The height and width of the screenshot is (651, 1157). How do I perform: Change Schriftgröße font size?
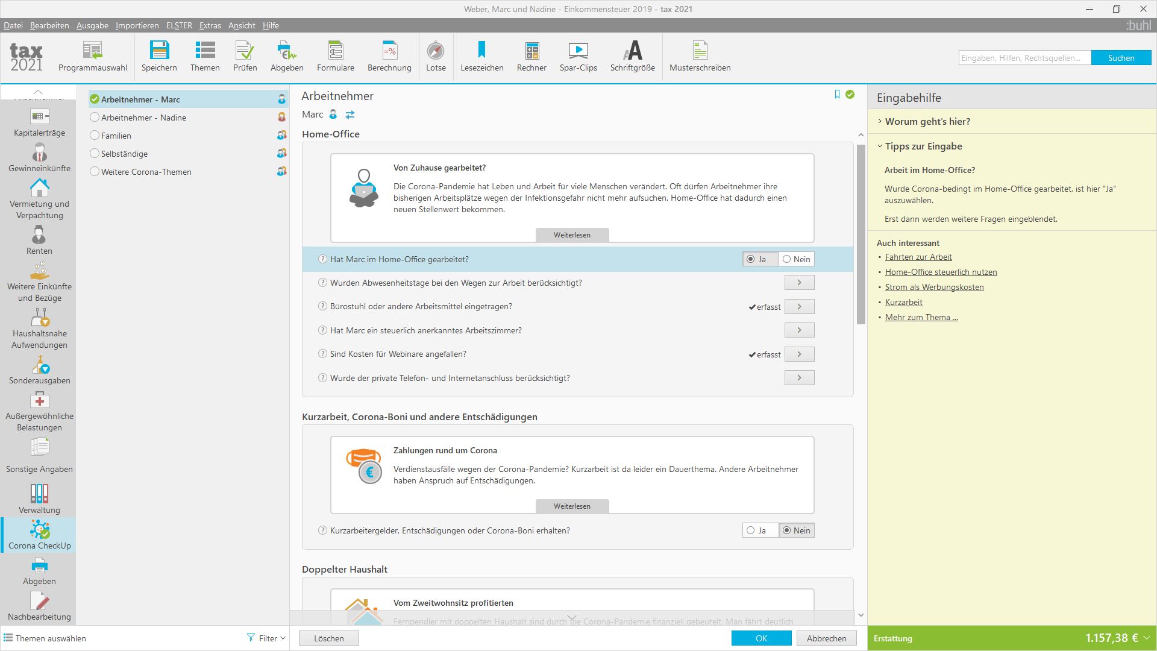[632, 57]
